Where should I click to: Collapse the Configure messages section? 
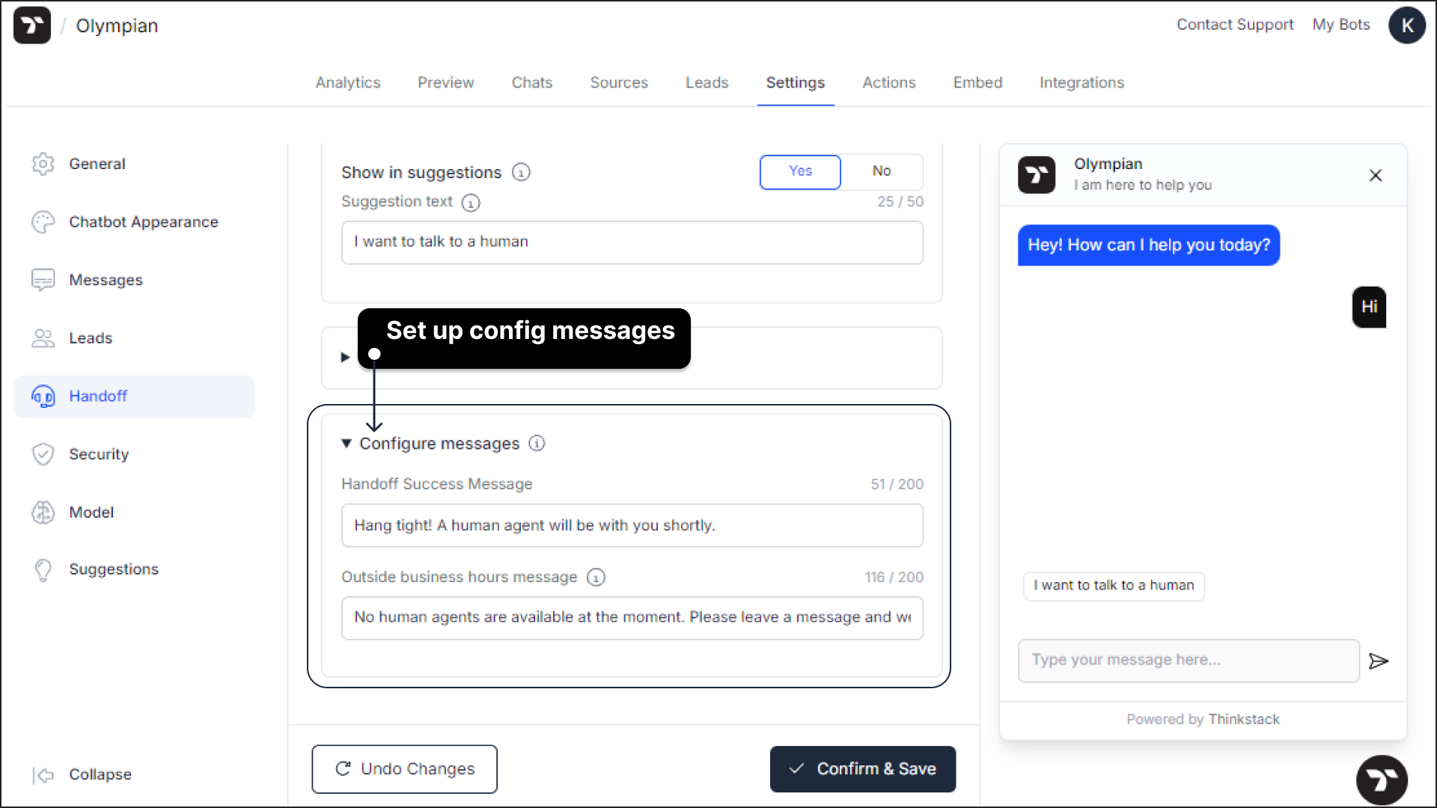click(x=347, y=444)
